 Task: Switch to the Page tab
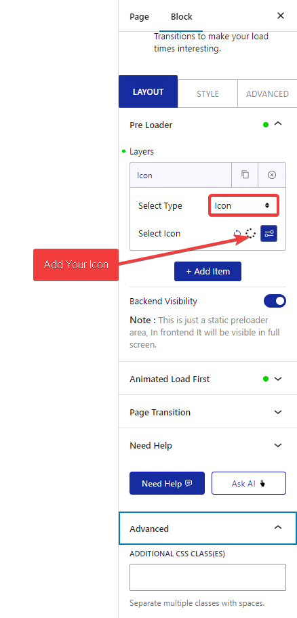pos(139,16)
